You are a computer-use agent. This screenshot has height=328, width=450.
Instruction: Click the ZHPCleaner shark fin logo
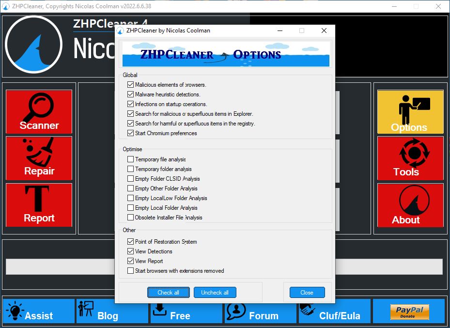(x=33, y=45)
